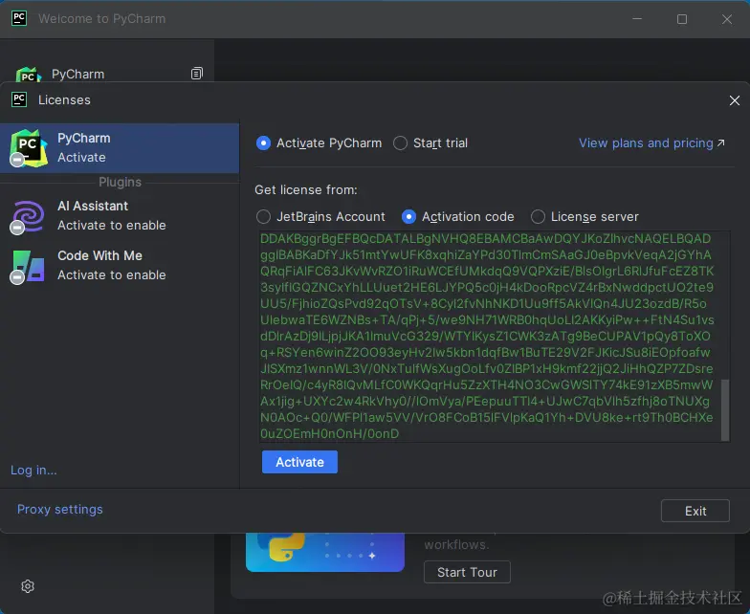The width and height of the screenshot is (750, 614).
Task: Click PyCharm logo in Welcome window sidebar
Action: tap(29, 75)
